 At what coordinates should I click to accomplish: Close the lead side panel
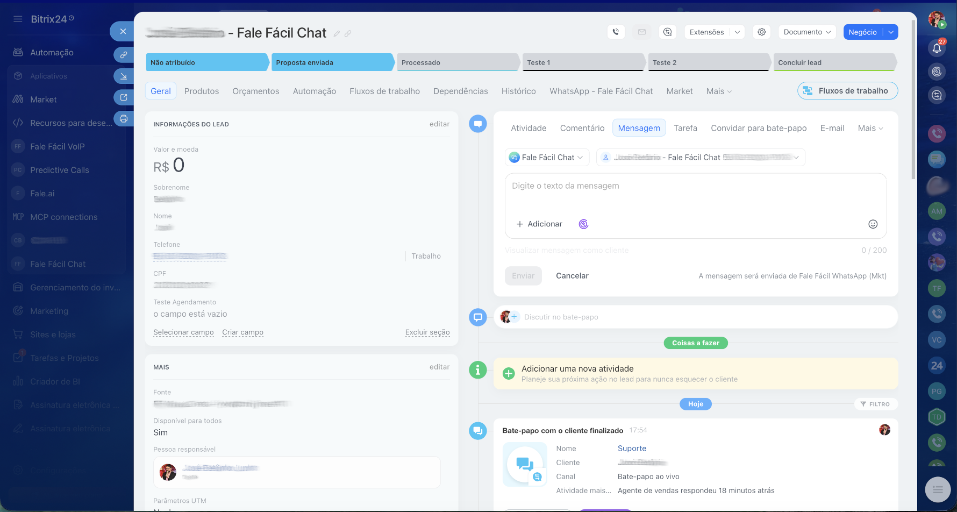tap(123, 31)
